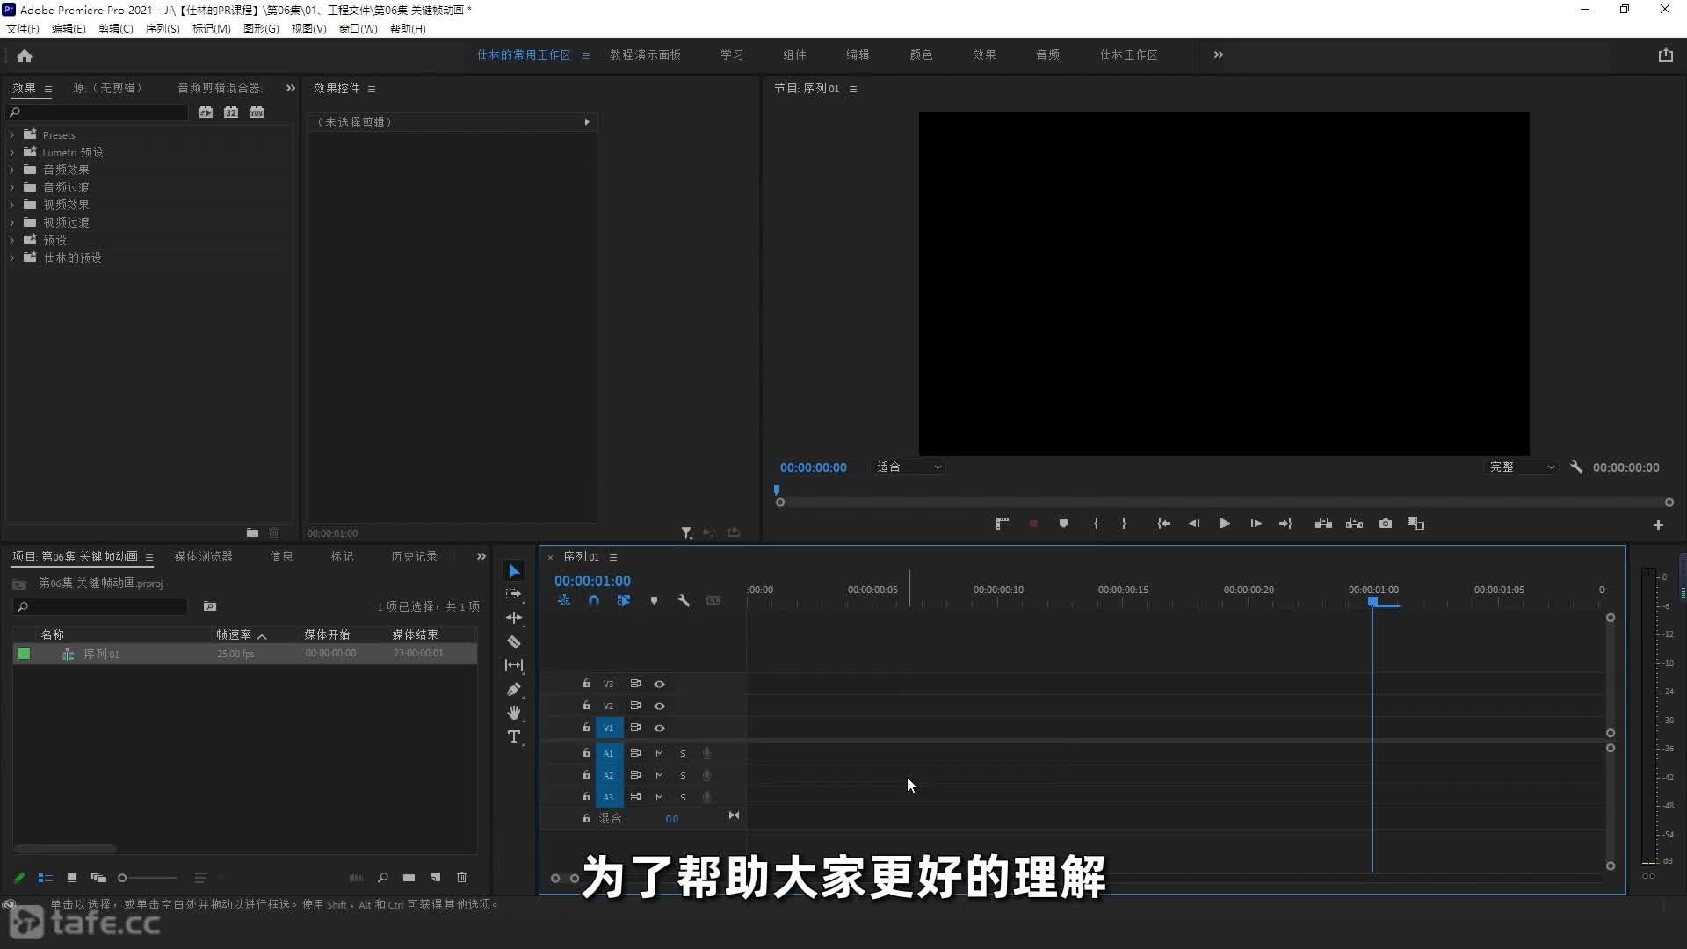Toggle V2 track output eye
The width and height of the screenshot is (1687, 949).
pos(659,706)
